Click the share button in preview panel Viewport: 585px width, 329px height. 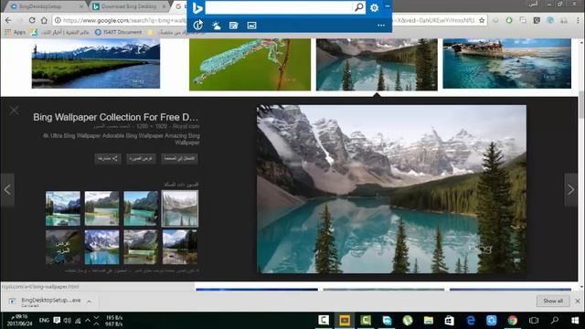coord(108,158)
